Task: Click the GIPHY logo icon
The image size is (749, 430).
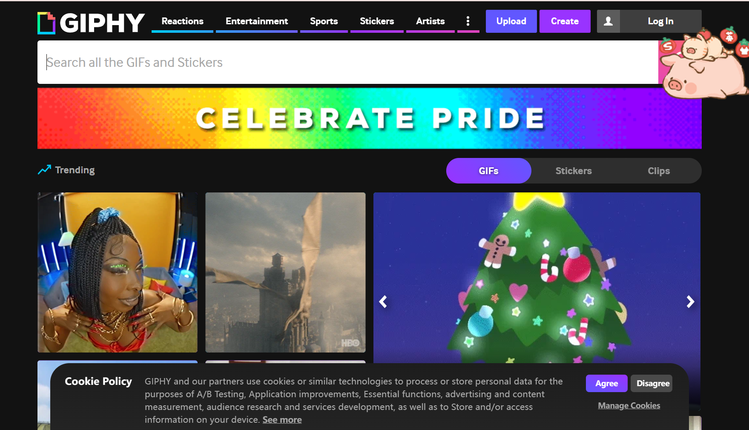Action: pos(46,23)
